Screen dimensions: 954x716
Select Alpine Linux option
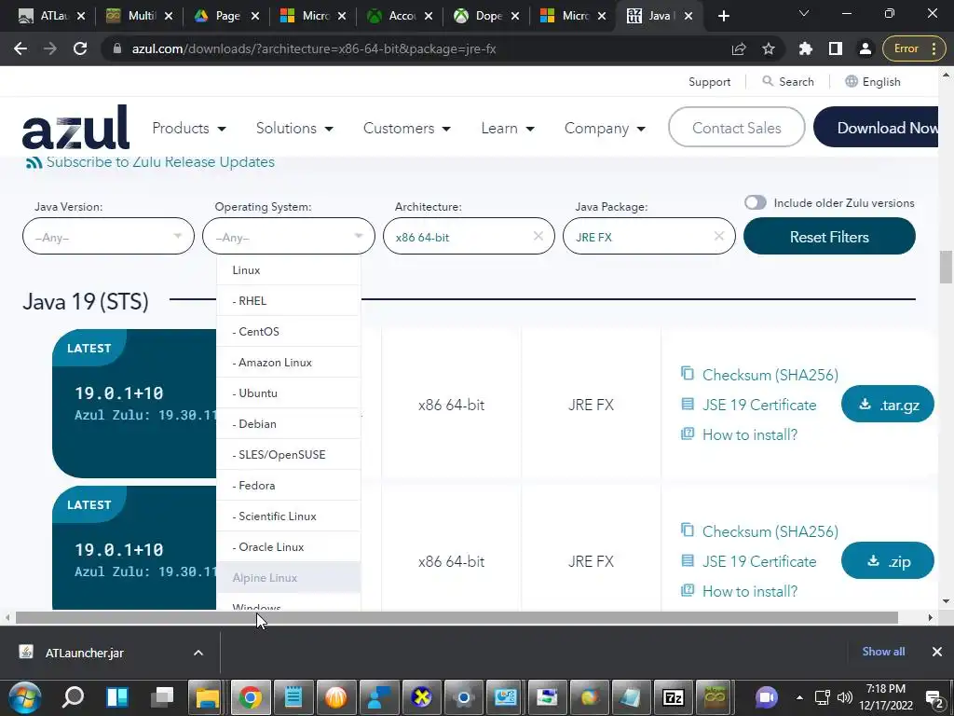click(289, 577)
